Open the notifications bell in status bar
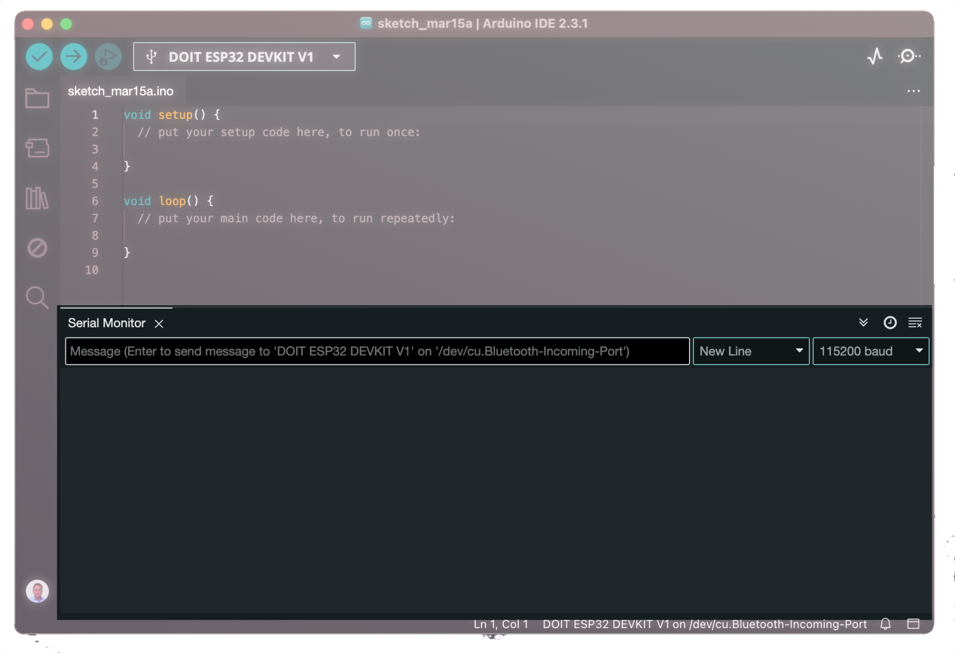 click(x=886, y=624)
